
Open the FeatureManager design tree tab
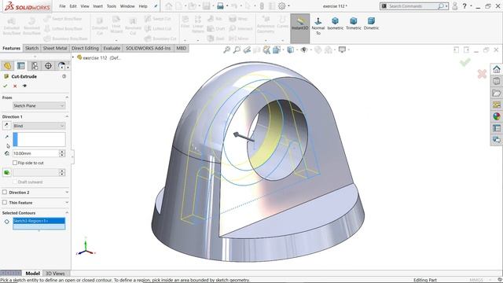[x=7, y=66]
